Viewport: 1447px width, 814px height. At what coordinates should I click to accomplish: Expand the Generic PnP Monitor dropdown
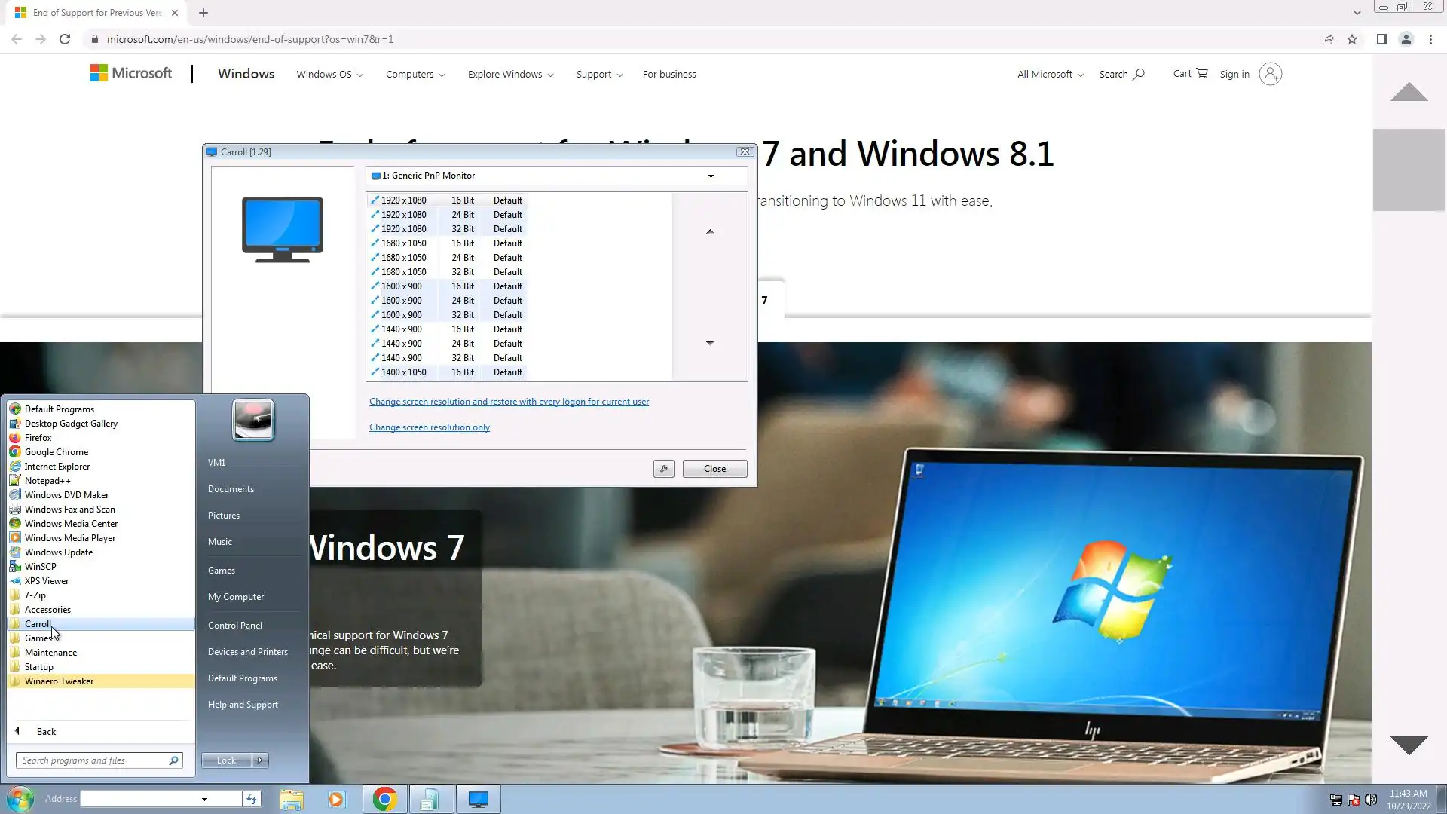(710, 176)
